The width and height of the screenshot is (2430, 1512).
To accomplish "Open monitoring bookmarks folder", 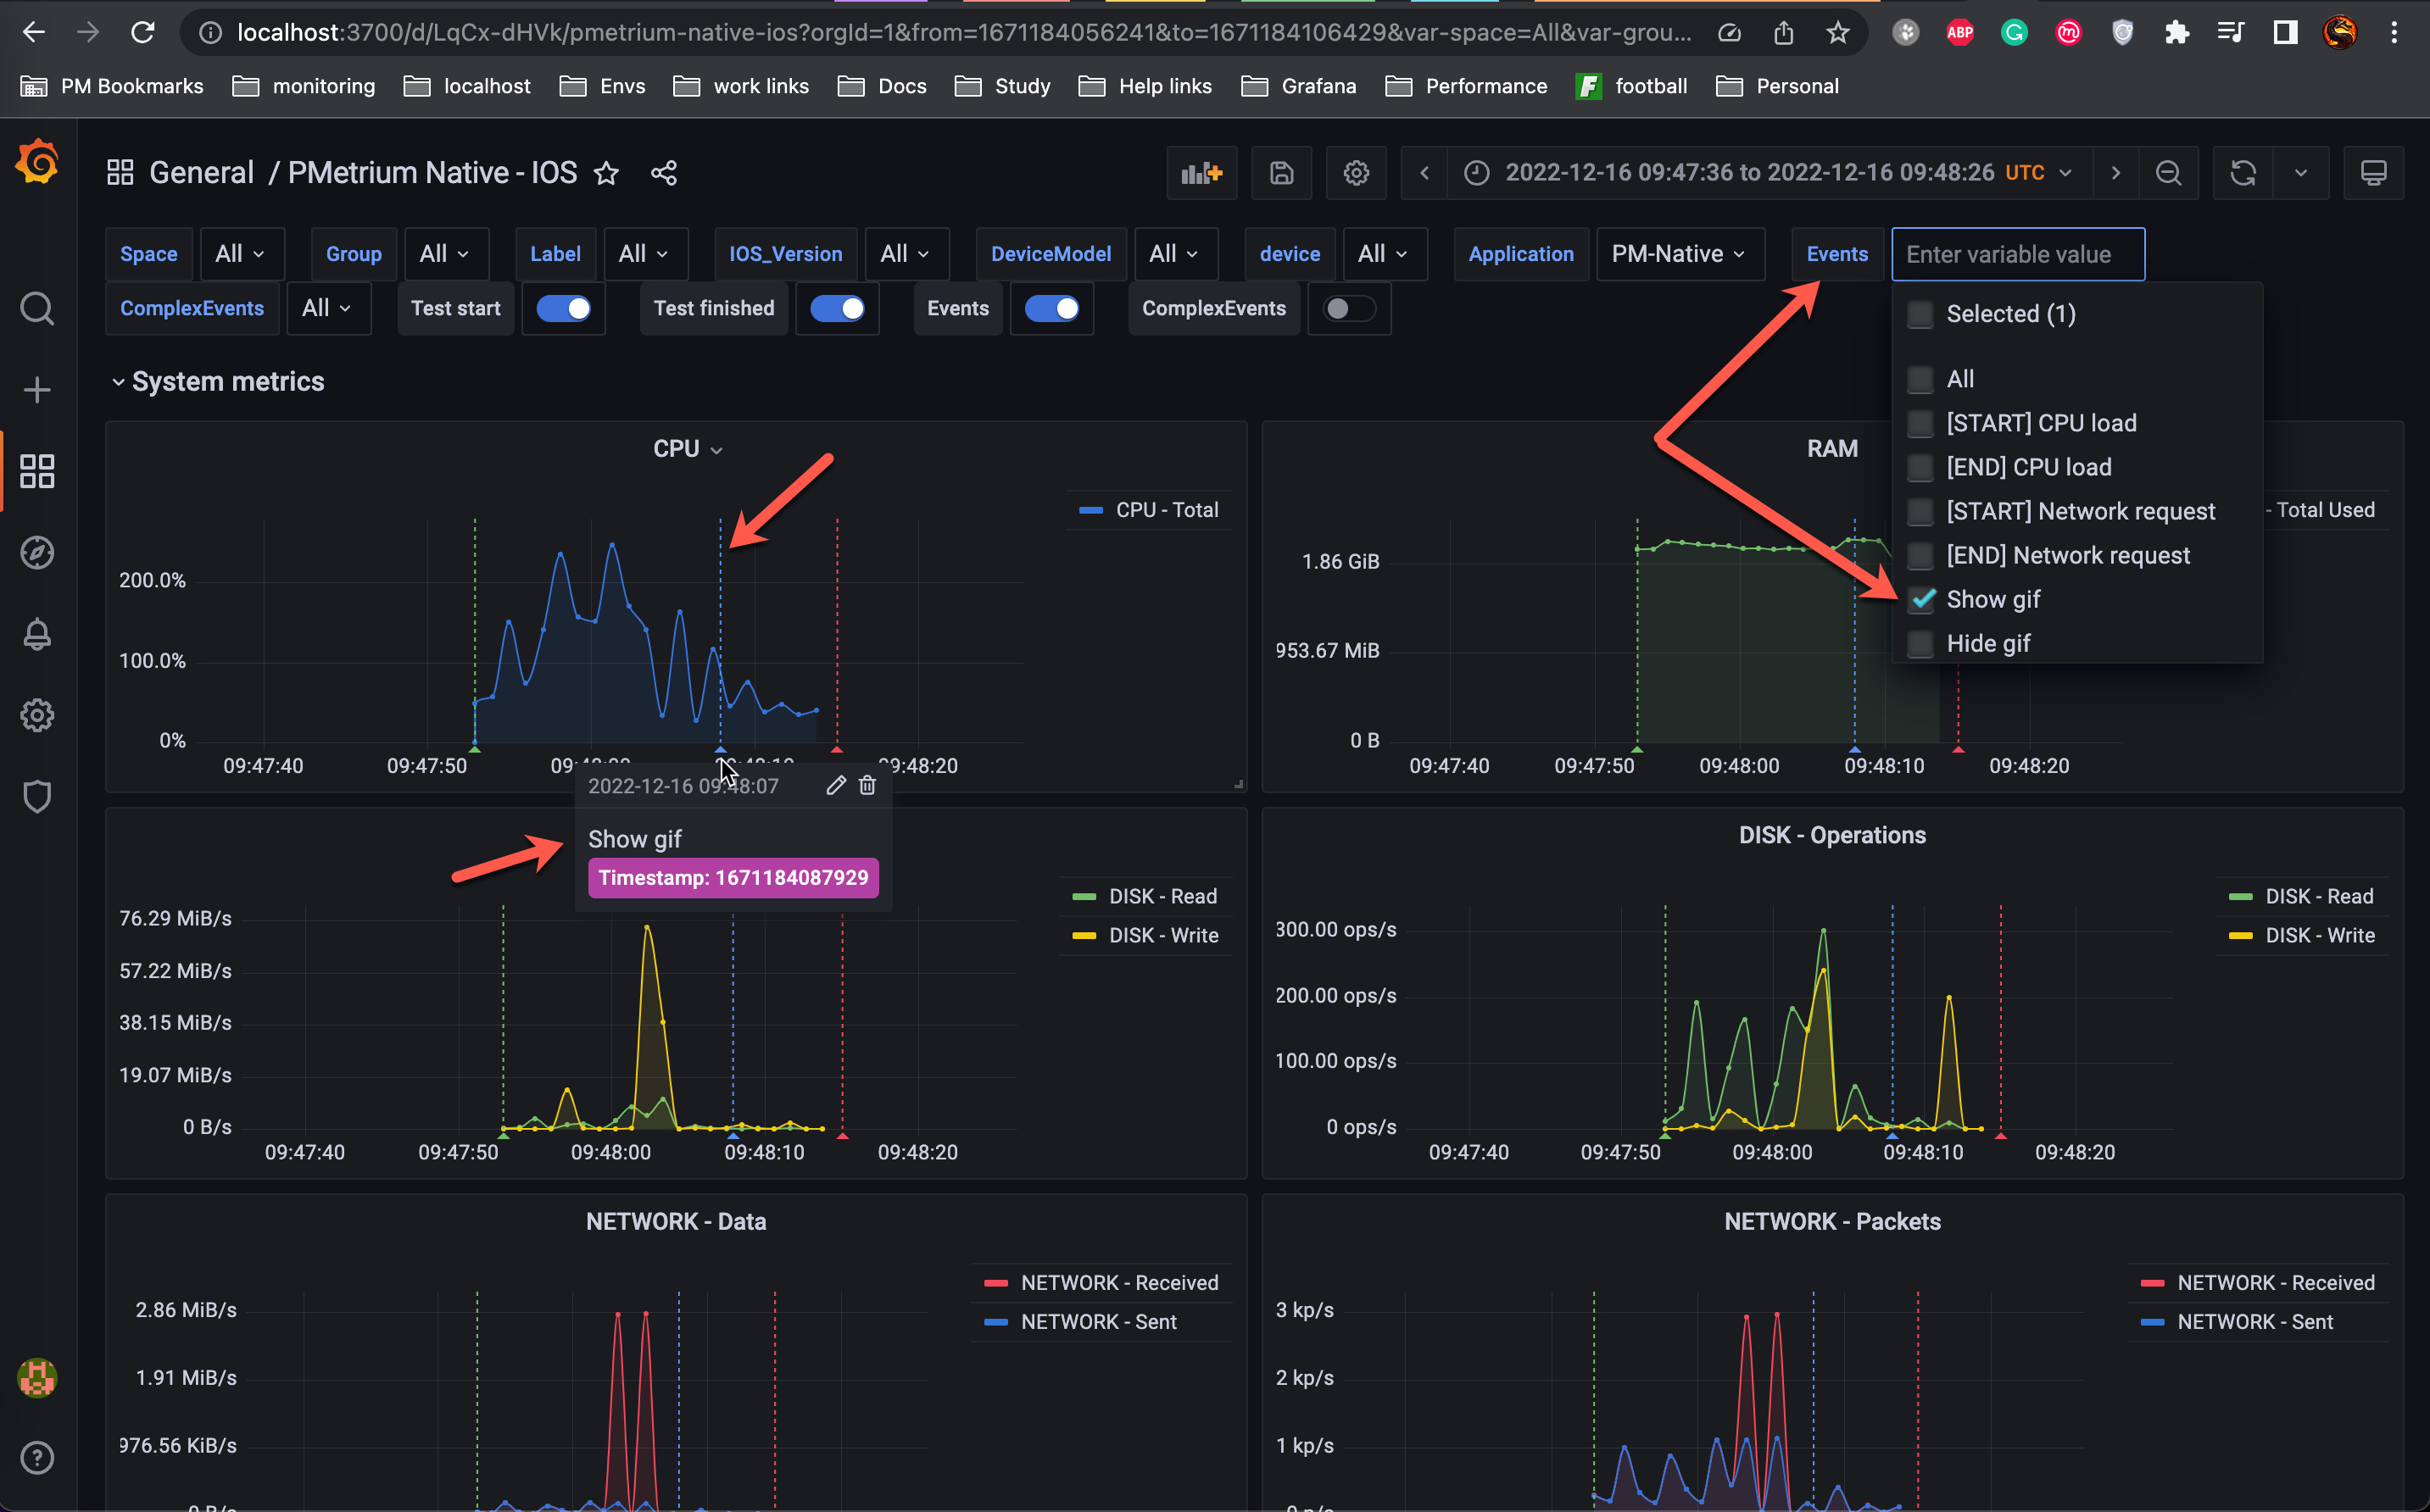I will (x=304, y=87).
